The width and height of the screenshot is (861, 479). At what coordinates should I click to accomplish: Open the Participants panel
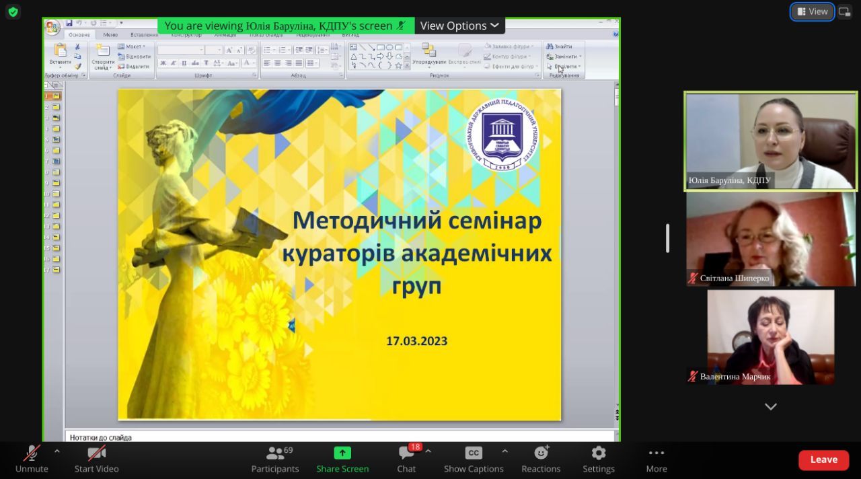[275, 459]
